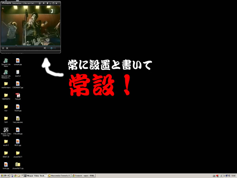
Task: Open the Windows Start button
Action: (6, 175)
